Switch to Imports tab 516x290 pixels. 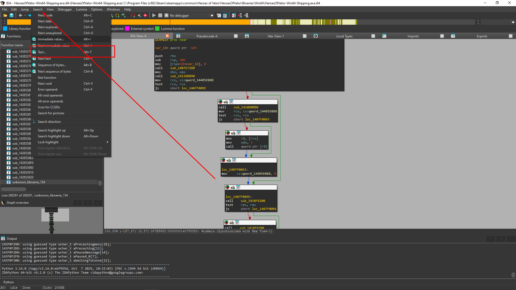click(413, 36)
